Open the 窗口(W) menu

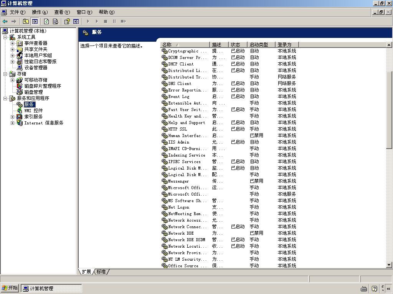tap(84, 12)
